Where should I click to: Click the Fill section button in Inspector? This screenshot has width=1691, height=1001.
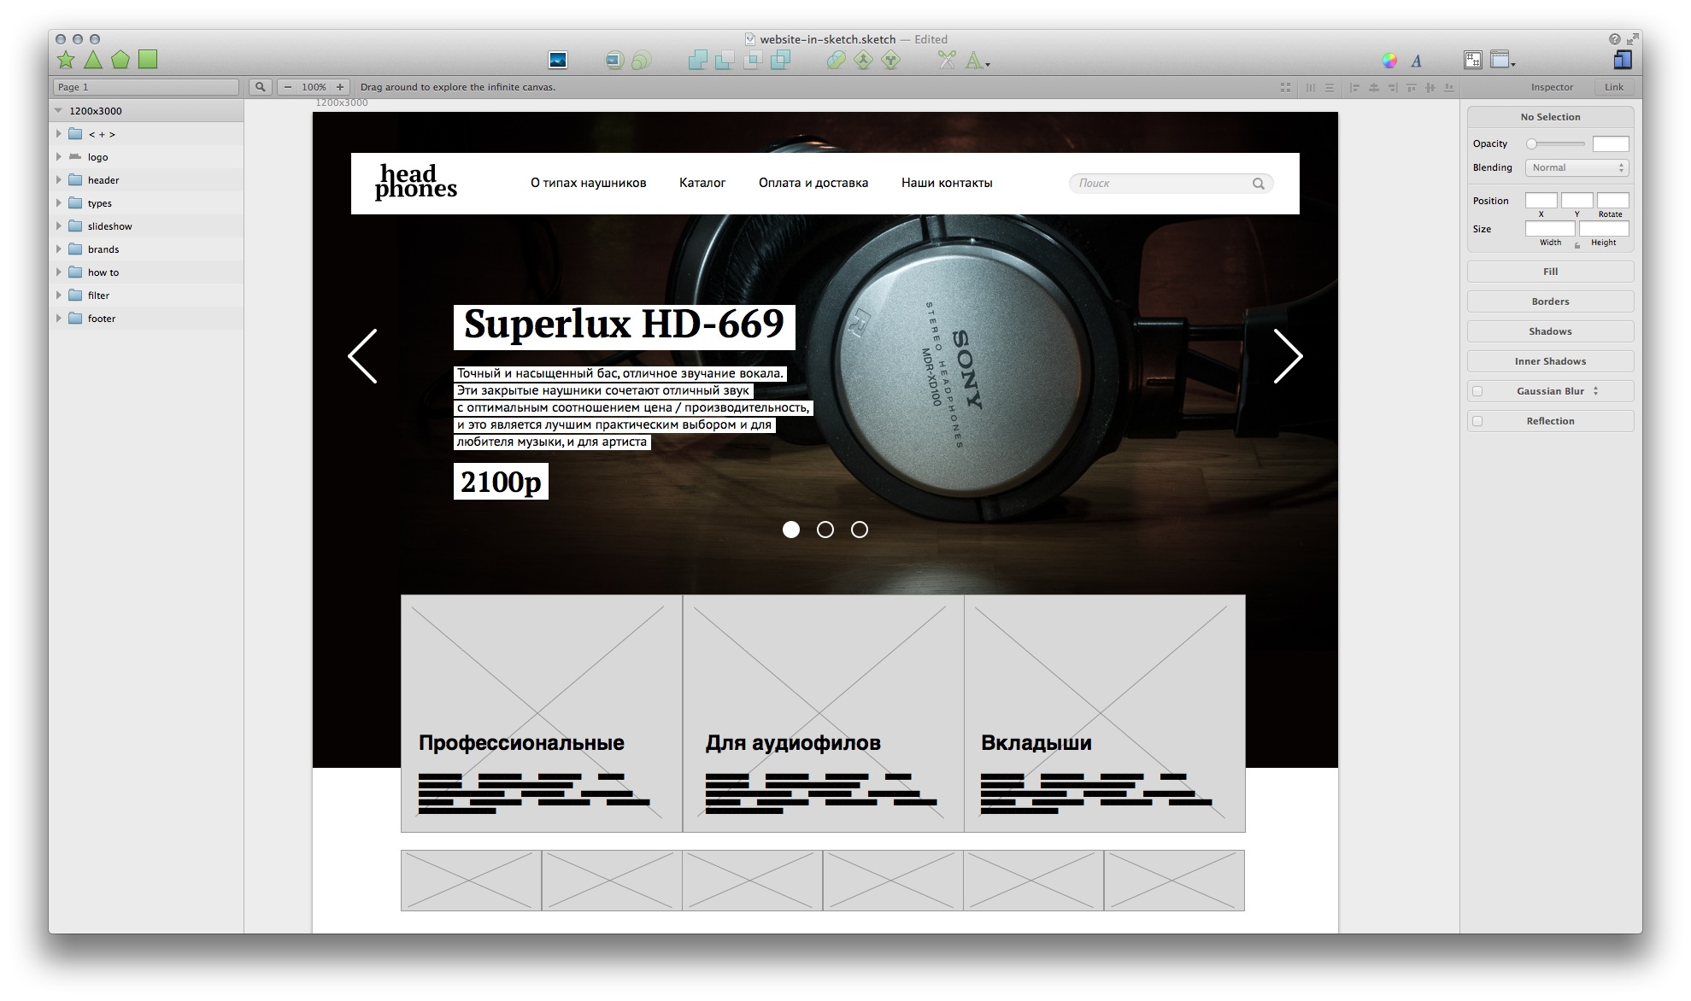coord(1549,272)
